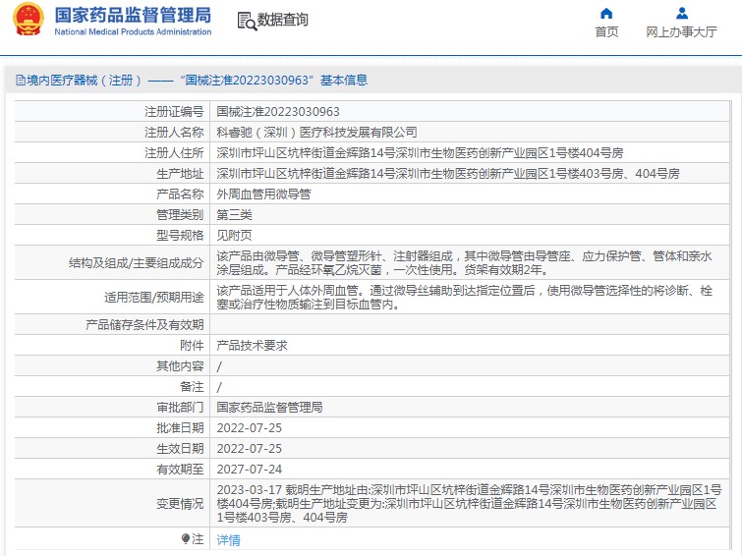Image resolution: width=742 pixels, height=556 pixels.
Task: Click the 注册人名称 label
Action: click(174, 133)
